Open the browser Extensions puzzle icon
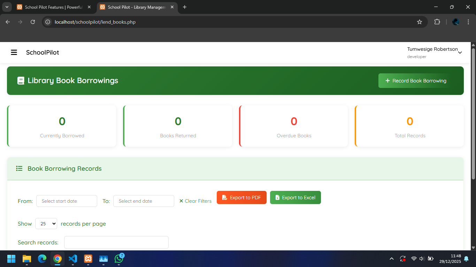Viewport: 476px width, 267px height. point(437,22)
